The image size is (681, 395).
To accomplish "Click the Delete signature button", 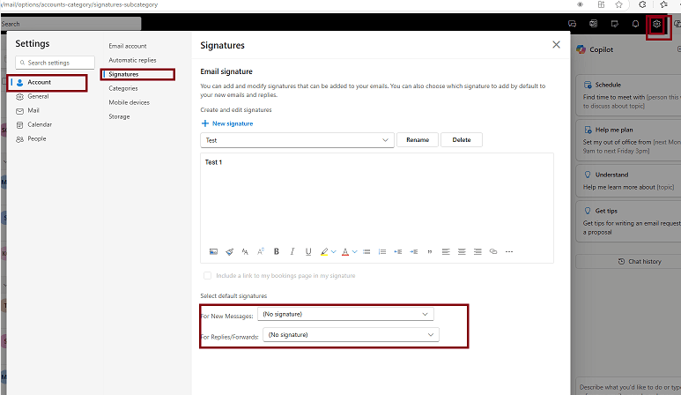I will coord(462,140).
